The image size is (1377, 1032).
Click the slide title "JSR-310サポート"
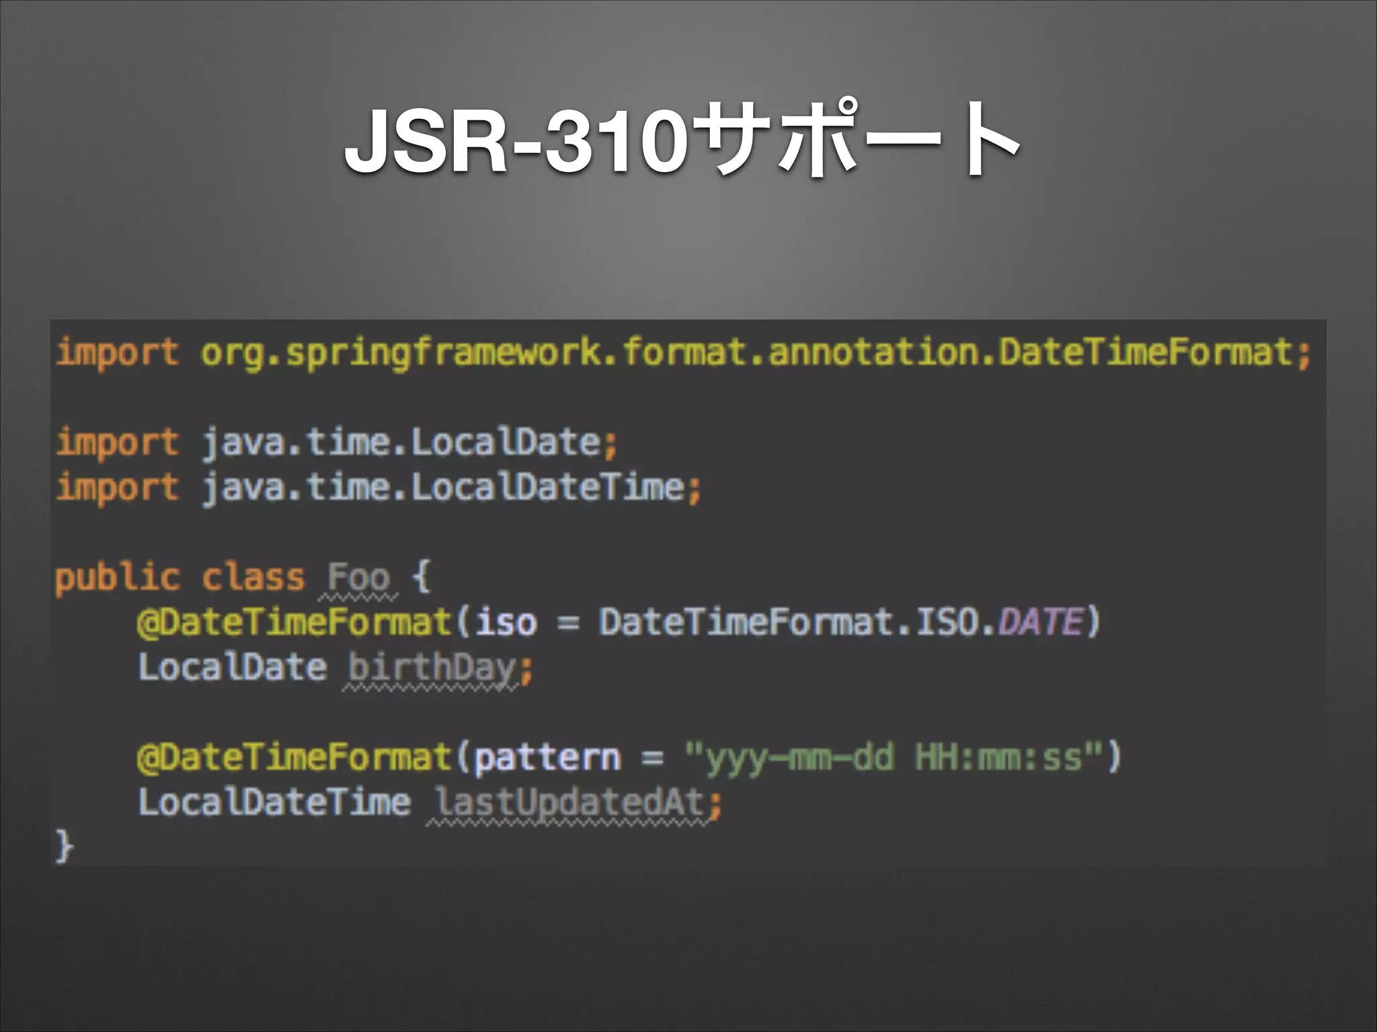(682, 139)
